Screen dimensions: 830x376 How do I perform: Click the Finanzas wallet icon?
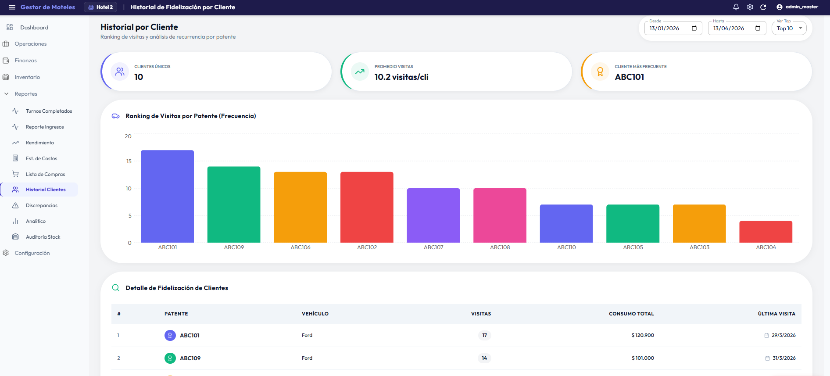[x=6, y=61]
